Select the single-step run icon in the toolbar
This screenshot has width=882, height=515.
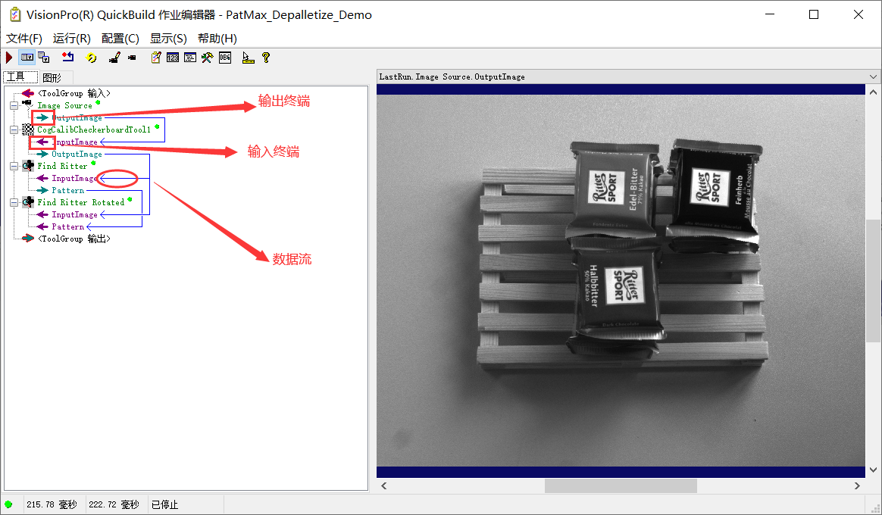pos(70,57)
